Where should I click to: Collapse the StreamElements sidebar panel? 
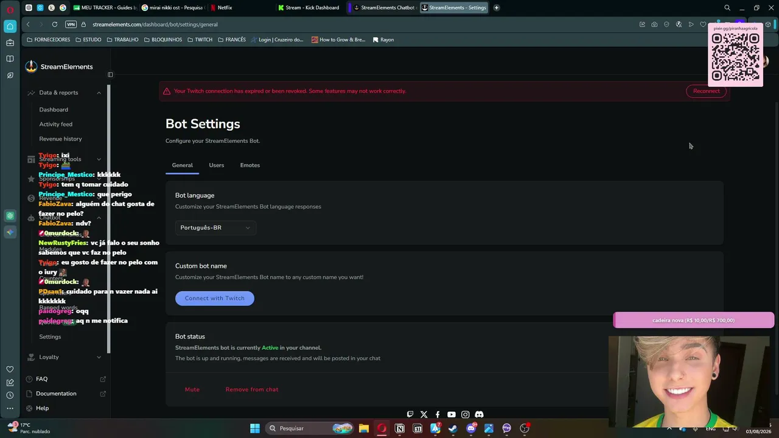tap(110, 75)
